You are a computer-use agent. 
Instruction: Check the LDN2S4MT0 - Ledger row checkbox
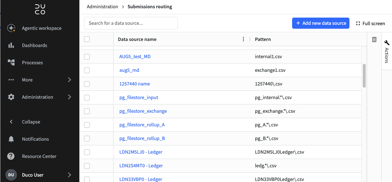point(87,166)
